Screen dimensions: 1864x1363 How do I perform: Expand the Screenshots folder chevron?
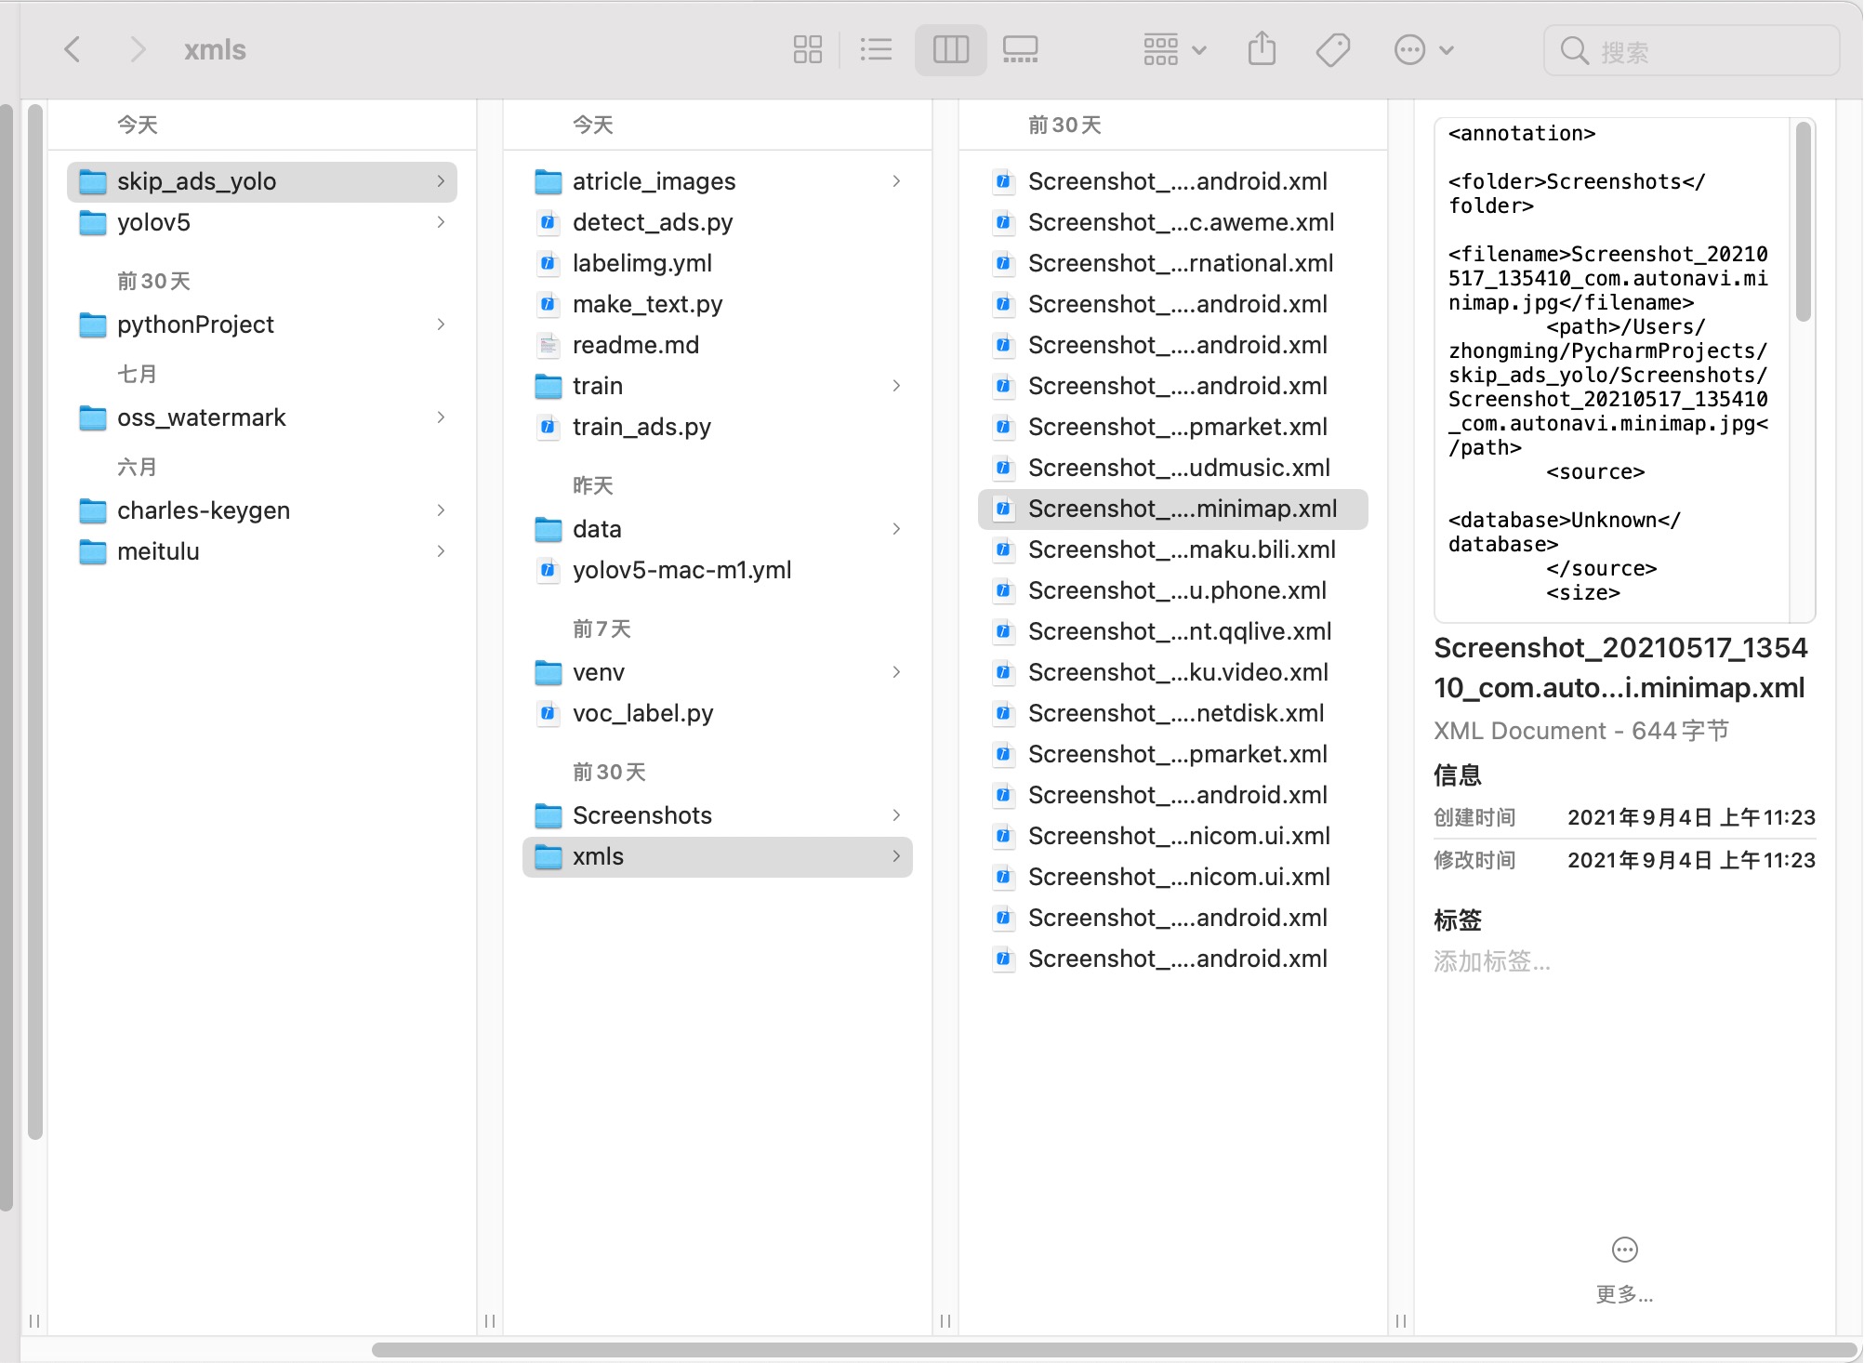[x=896, y=815]
